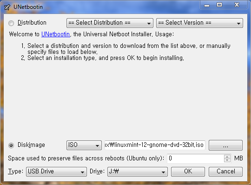Click the 'Type:' label
Screen dimensions: 251x185
pyautogui.click(x=16, y=172)
